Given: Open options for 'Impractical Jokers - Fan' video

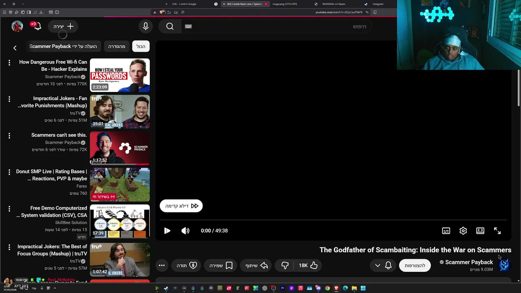Looking at the screenshot, I should (9, 99).
